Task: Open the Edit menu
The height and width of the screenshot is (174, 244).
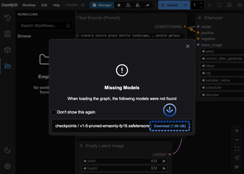Action: click(44, 5)
